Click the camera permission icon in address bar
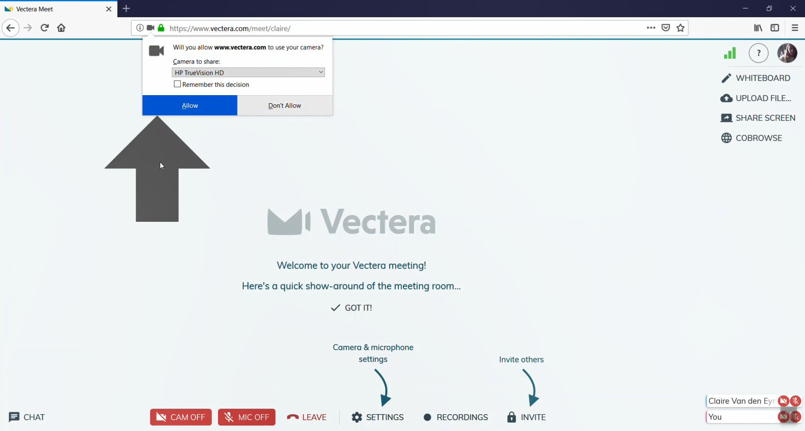The image size is (805, 431). coord(150,28)
